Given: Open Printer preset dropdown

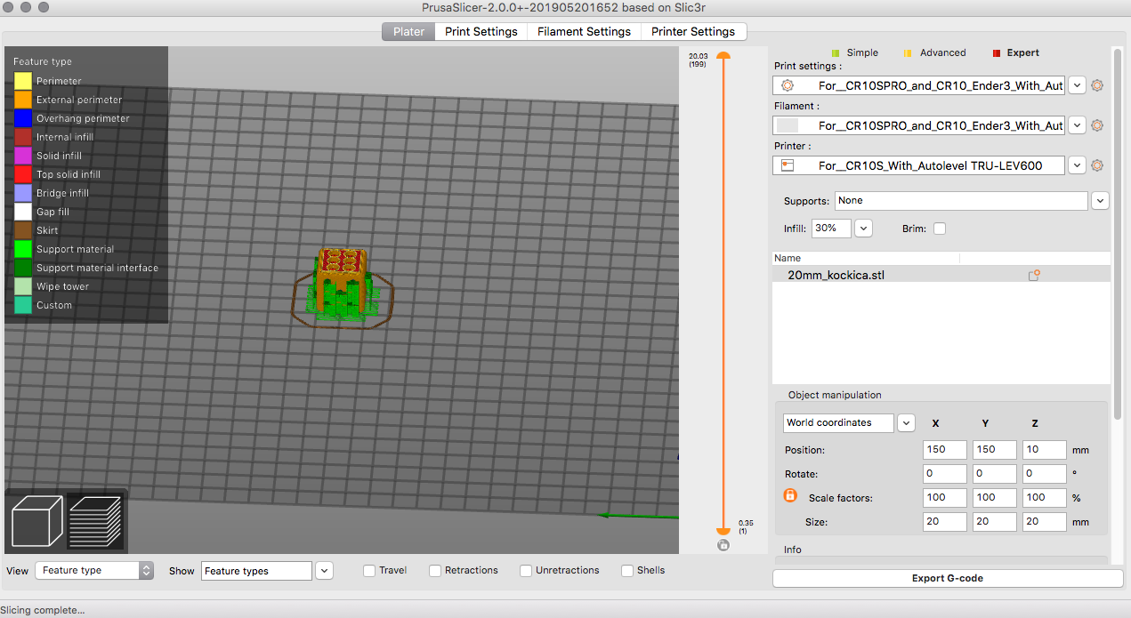Looking at the screenshot, I should [x=1077, y=165].
